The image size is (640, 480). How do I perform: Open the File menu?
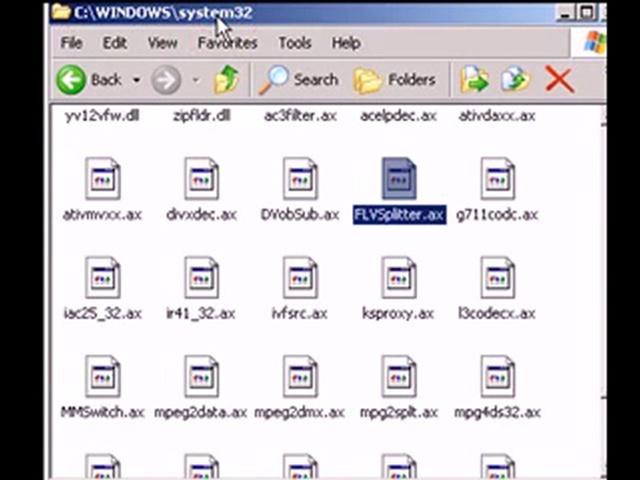71,43
